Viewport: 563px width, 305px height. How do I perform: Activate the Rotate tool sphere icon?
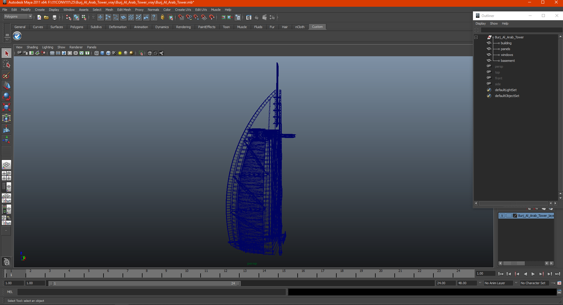(x=6, y=97)
